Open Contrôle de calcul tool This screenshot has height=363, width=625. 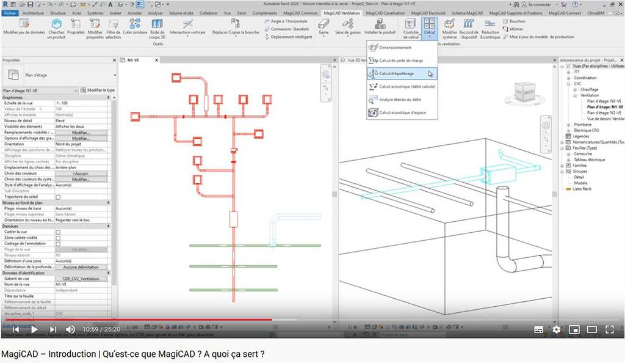tap(411, 28)
